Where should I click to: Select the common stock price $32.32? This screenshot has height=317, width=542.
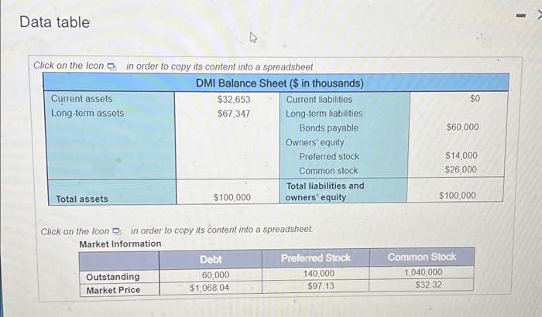coord(429,285)
